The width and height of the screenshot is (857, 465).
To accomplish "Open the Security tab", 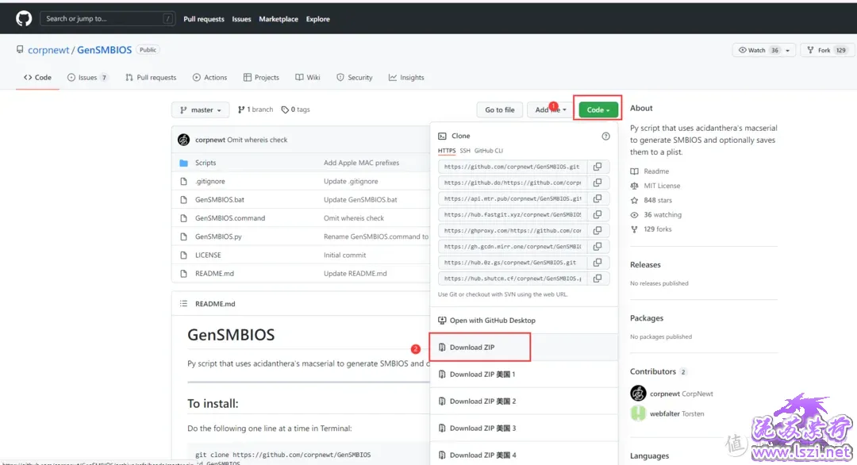I will [355, 78].
